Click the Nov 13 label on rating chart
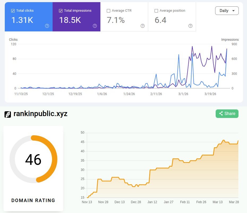The image size is (247, 213). coord(87,202)
